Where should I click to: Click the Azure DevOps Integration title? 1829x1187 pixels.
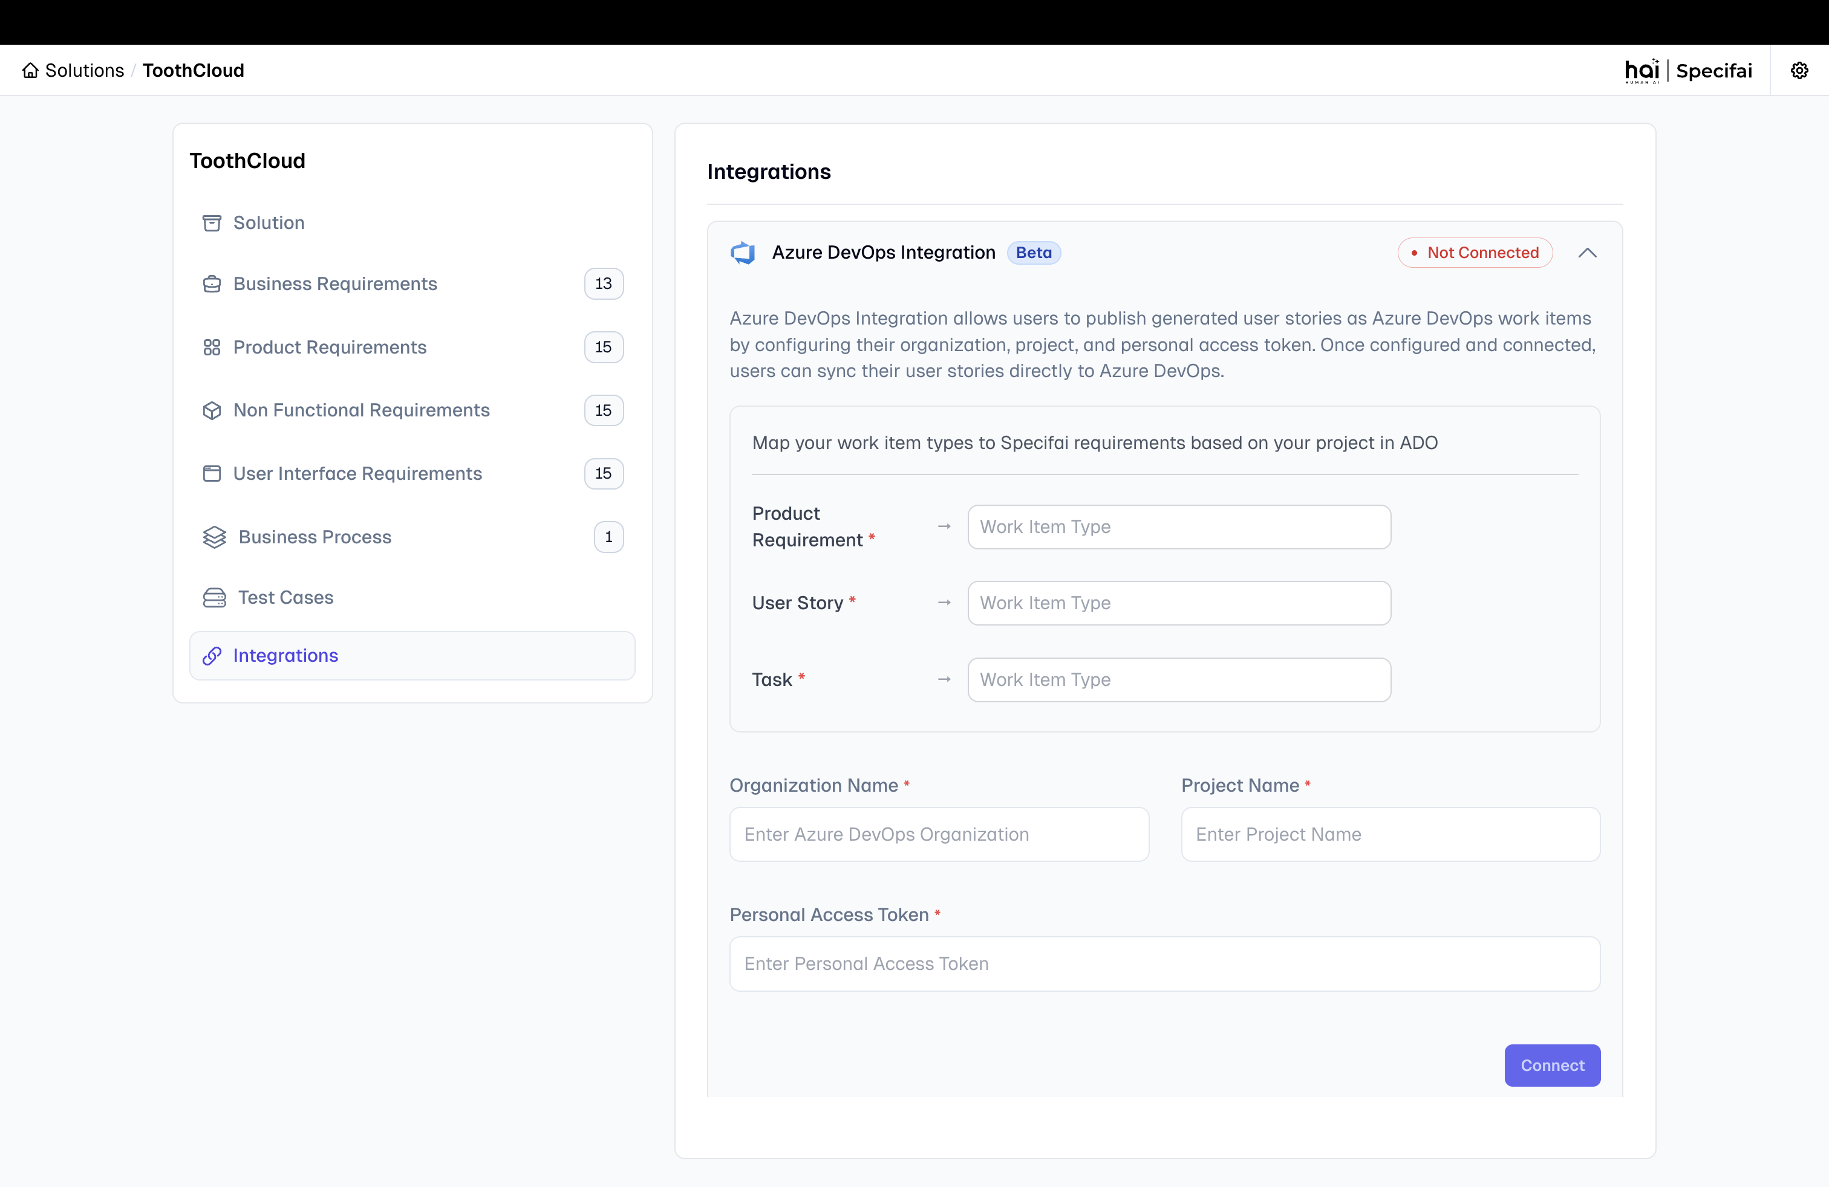[884, 253]
